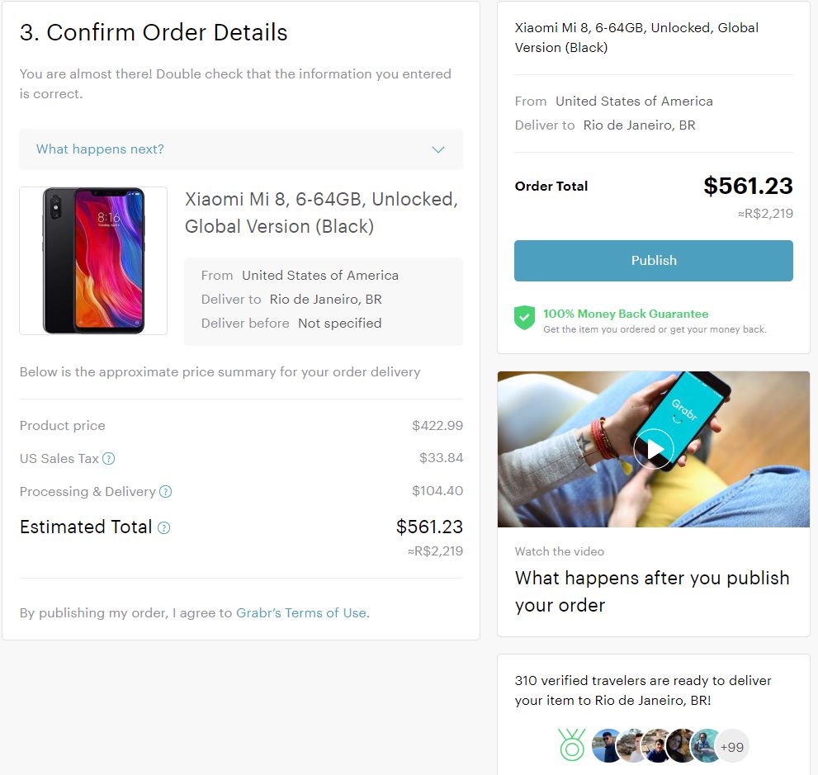Screen dimensions: 818x775
Task: Click the +99 travelers avatar bubble
Action: coord(731,746)
